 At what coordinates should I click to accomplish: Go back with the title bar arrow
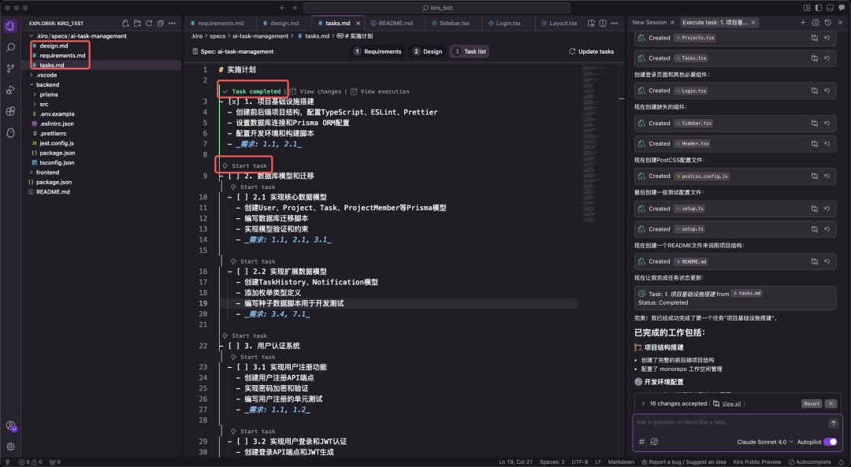(283, 8)
